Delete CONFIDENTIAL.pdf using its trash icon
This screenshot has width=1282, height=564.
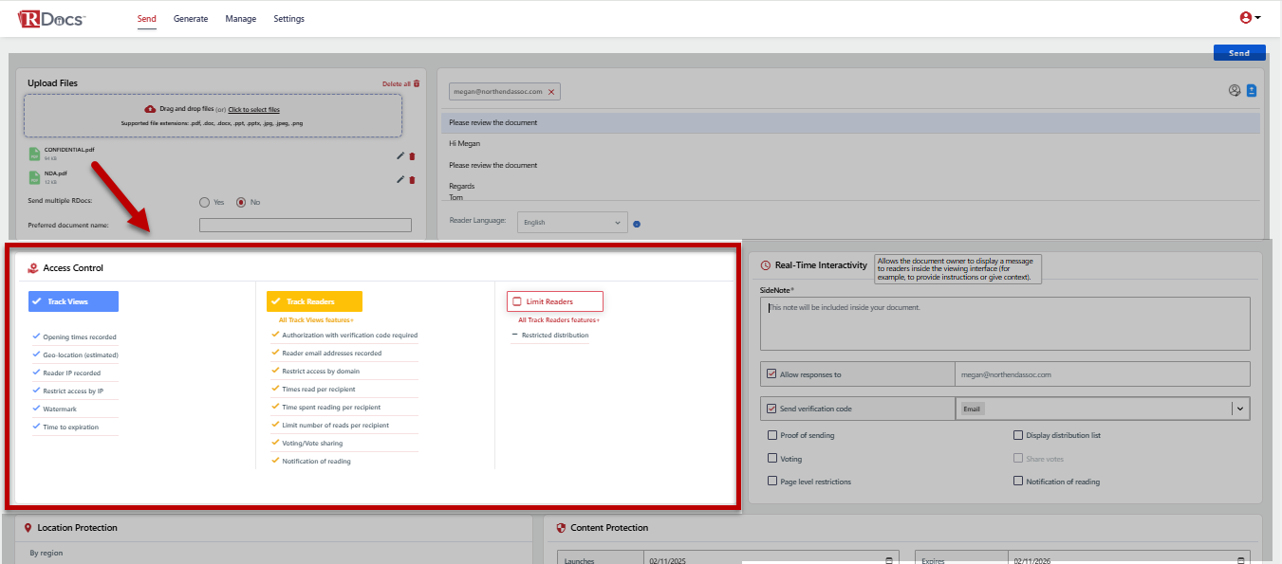[412, 156]
